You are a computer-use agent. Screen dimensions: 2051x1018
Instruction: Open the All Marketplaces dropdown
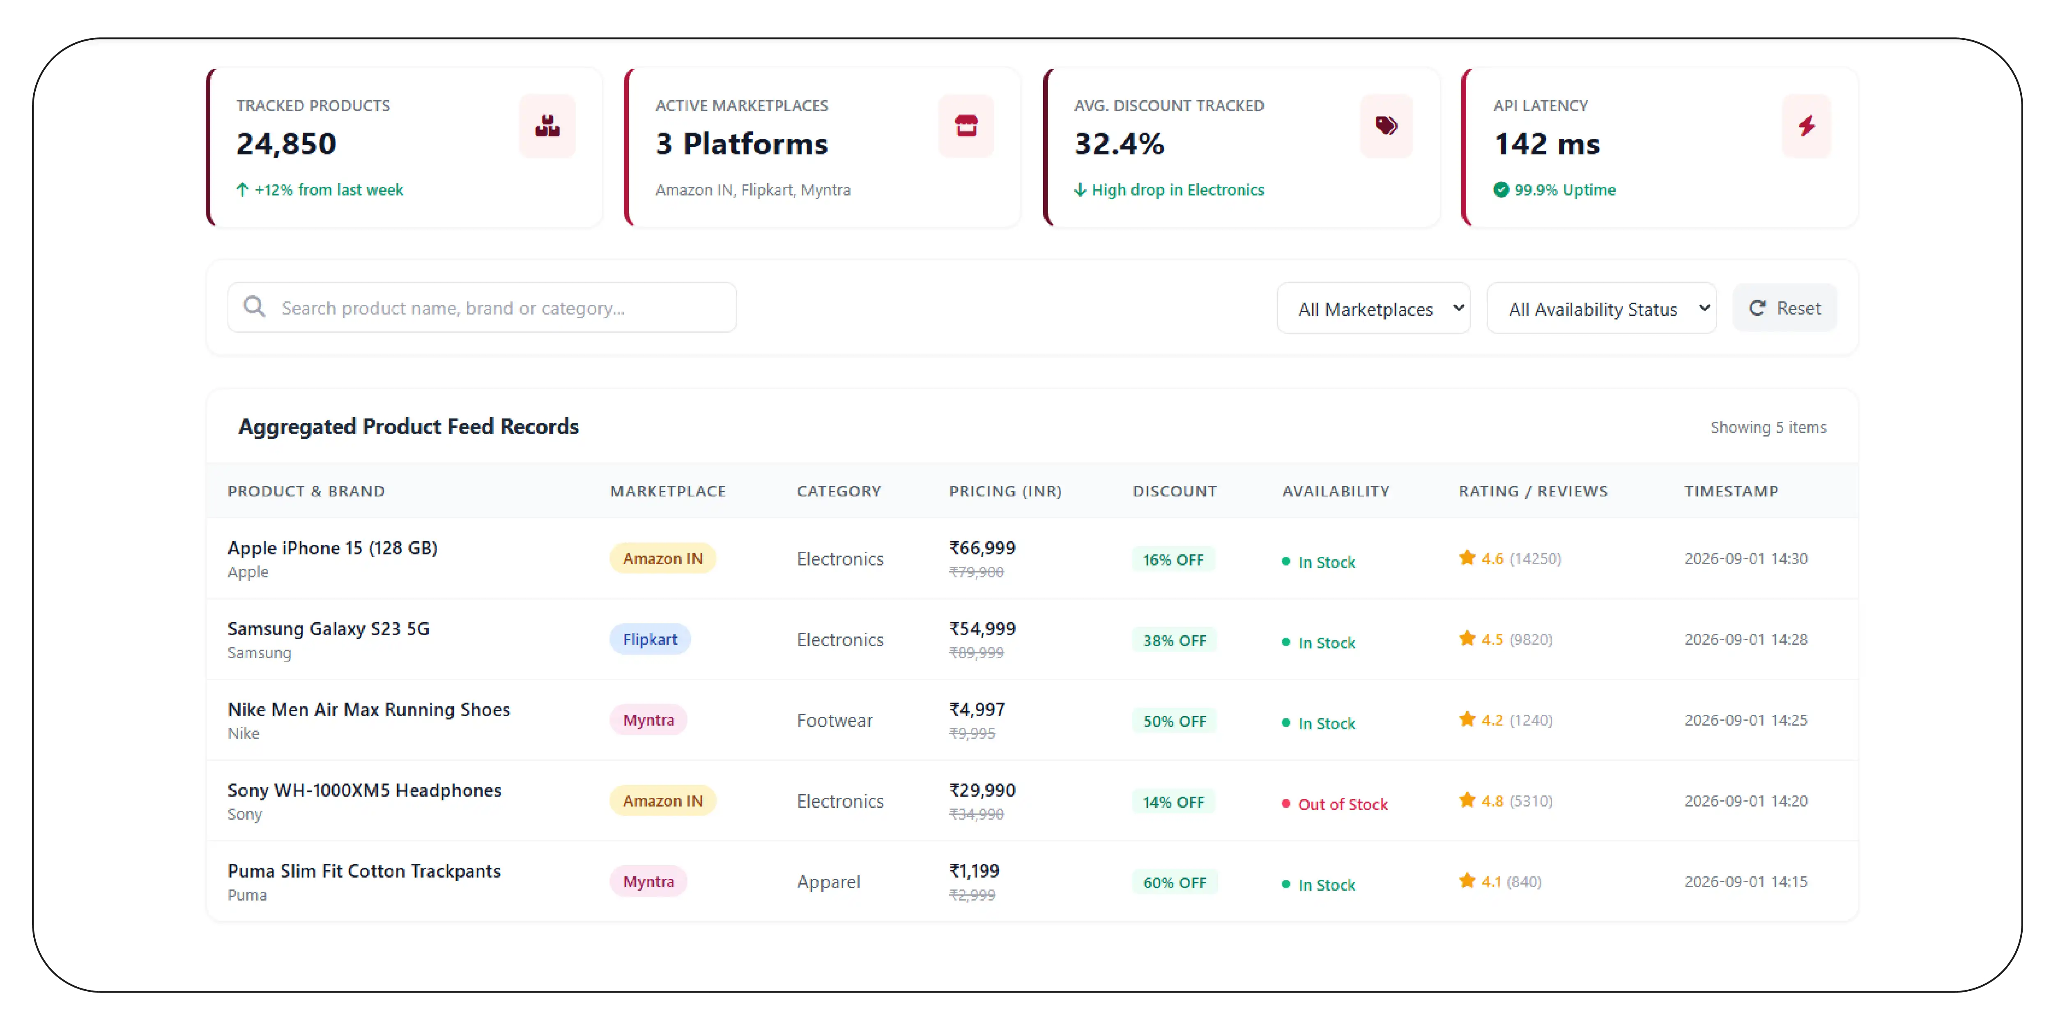(1373, 308)
